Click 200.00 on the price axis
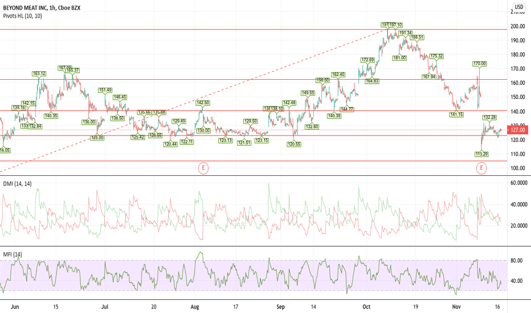Image resolution: width=531 pixels, height=313 pixels. click(518, 26)
